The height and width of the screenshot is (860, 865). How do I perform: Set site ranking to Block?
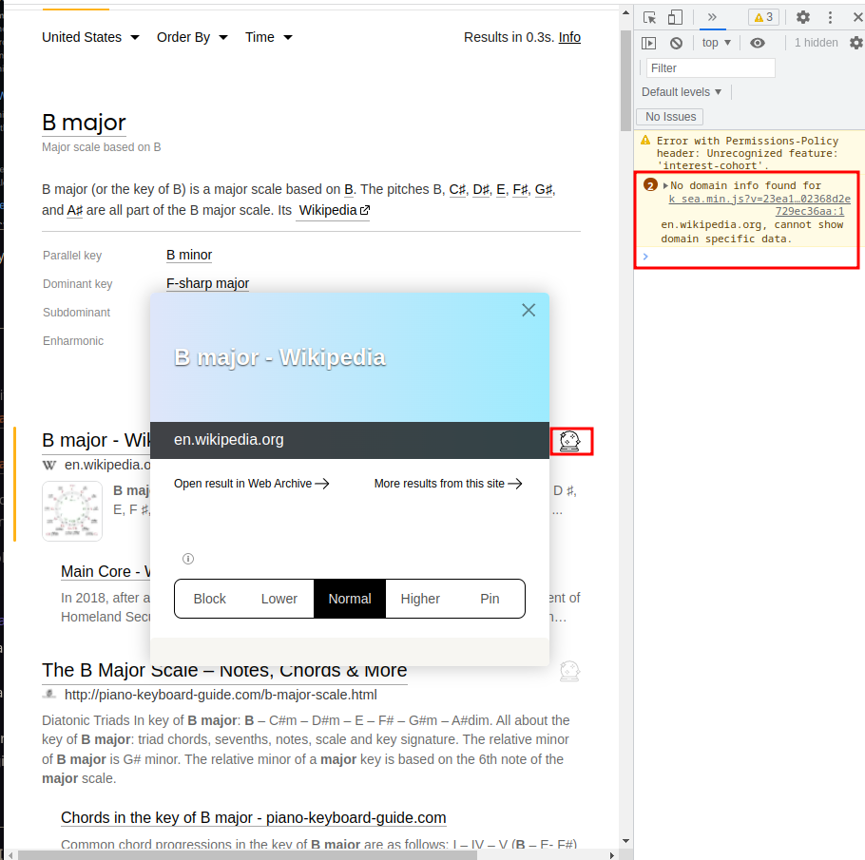tap(210, 599)
